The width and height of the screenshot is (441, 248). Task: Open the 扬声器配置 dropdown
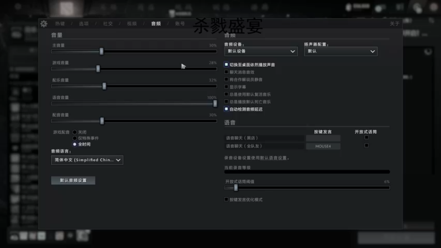coord(341,51)
